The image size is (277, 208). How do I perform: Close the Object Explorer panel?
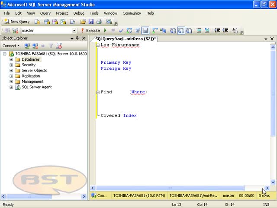pos(84,38)
